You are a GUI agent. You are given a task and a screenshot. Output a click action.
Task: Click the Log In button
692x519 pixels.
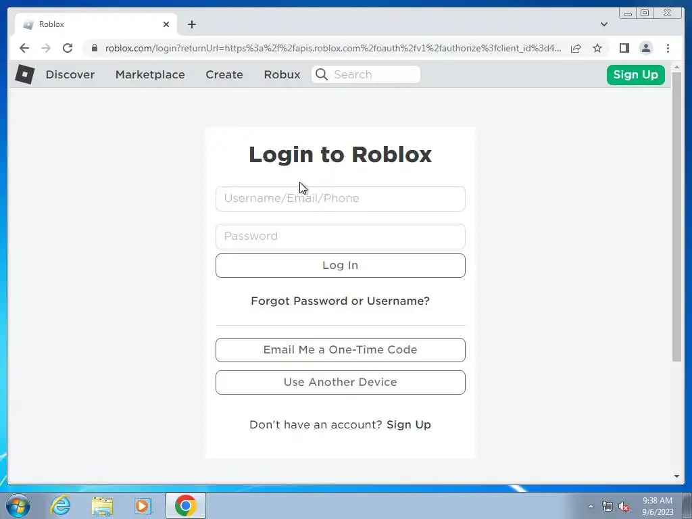(x=341, y=265)
